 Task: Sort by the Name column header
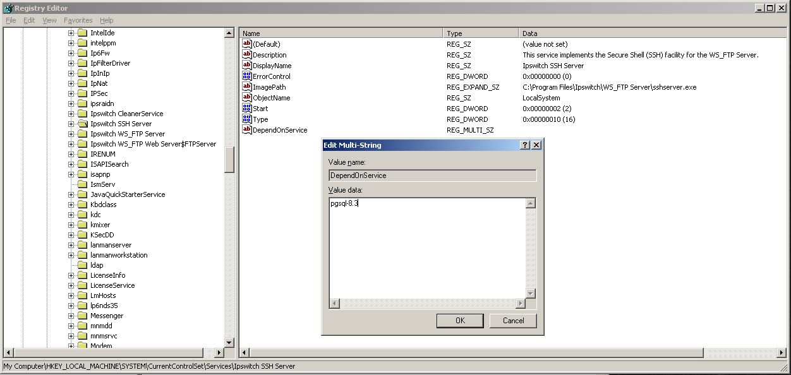tap(341, 33)
